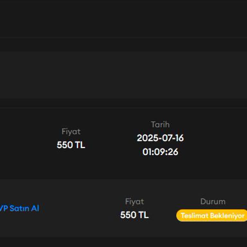Image resolution: width=247 pixels, height=247 pixels.
Task: Open the VP Satın Al link
Action: 19,208
